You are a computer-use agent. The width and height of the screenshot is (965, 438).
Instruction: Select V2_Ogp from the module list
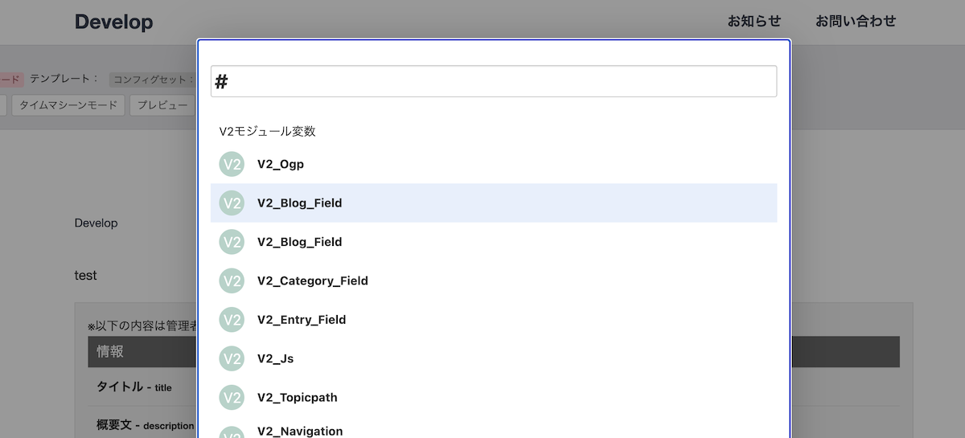pos(281,164)
